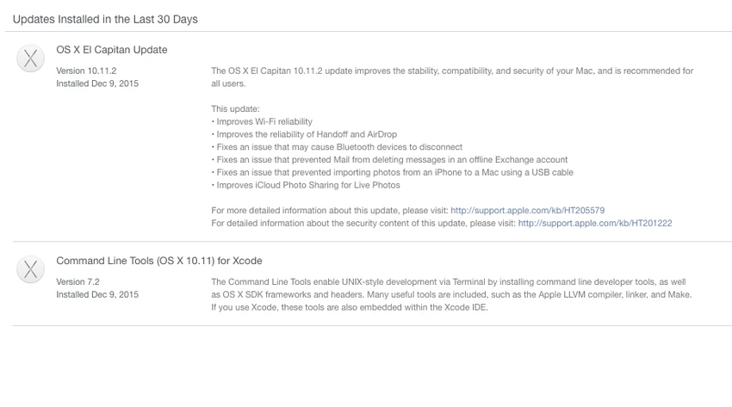Click the Version 7.2 label
This screenshot has width=732, height=407.
pyautogui.click(x=78, y=281)
